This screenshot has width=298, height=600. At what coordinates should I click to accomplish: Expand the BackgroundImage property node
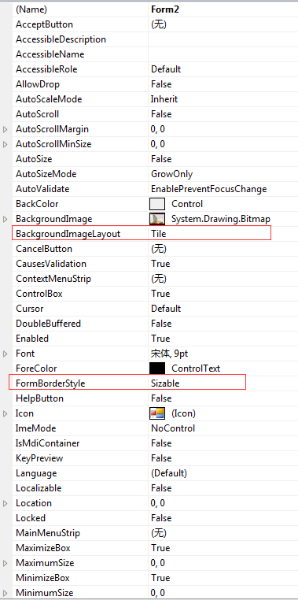[6, 219]
